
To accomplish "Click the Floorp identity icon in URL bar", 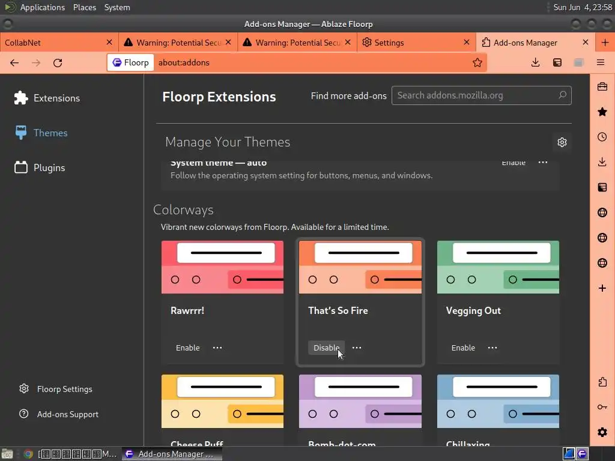I will click(x=130, y=62).
